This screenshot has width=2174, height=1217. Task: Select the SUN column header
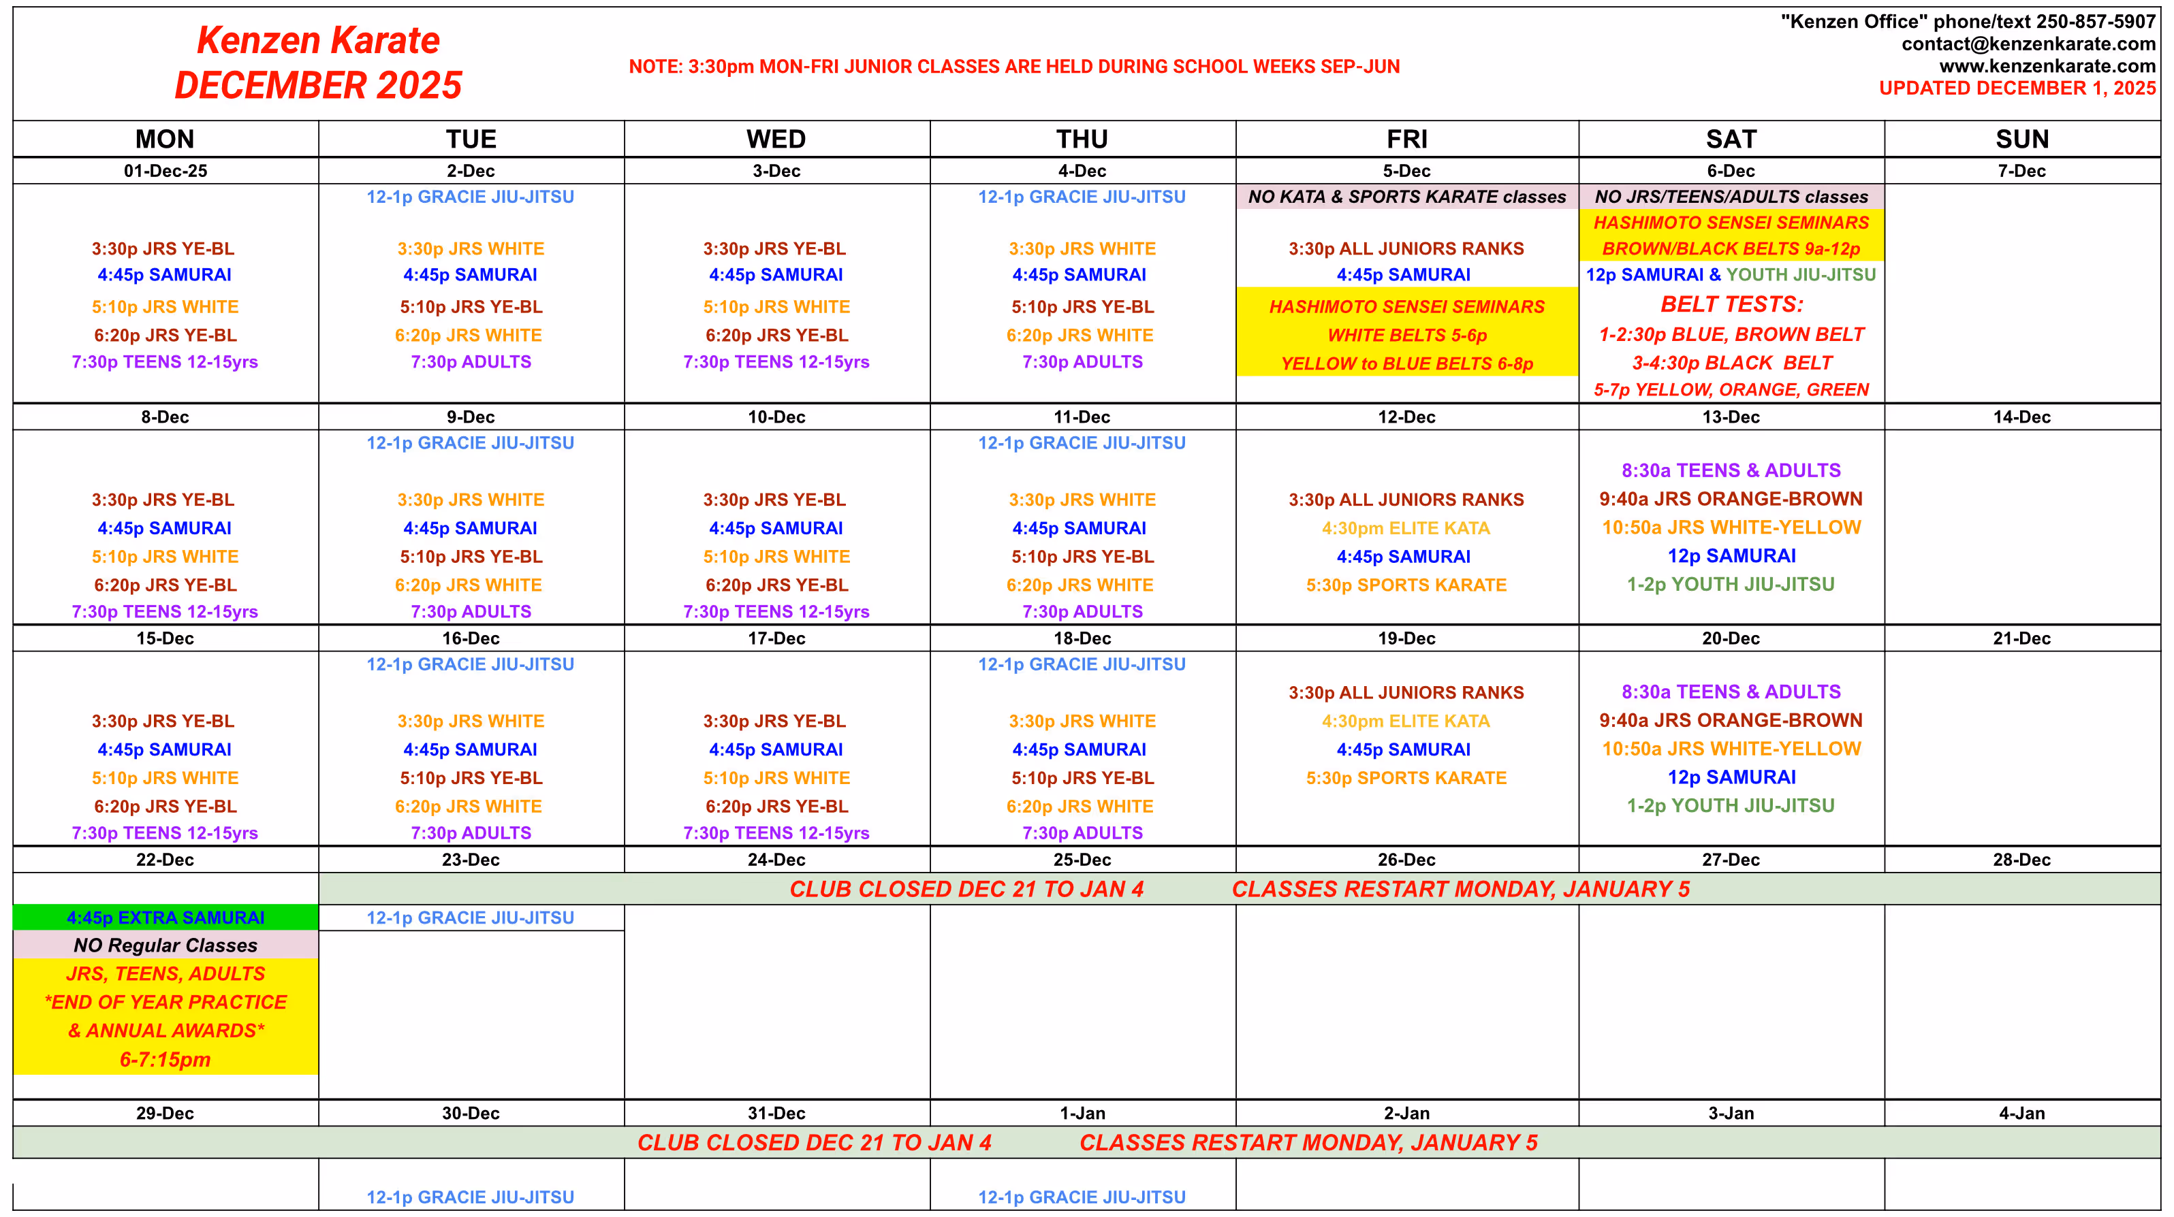tap(2021, 139)
